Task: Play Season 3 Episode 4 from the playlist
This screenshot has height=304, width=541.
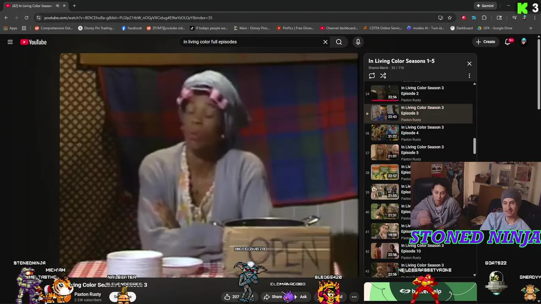Action: [418, 133]
